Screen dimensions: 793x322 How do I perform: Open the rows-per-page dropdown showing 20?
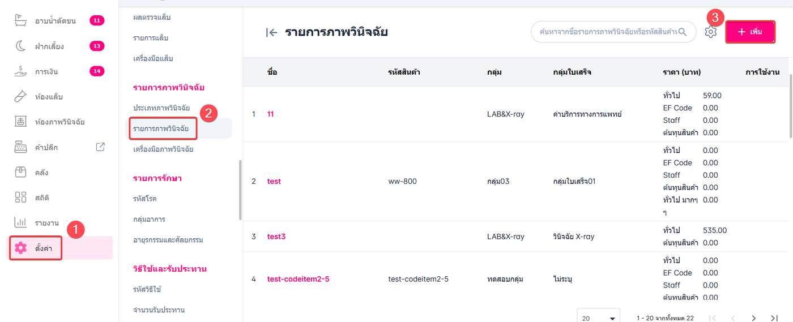(x=598, y=318)
